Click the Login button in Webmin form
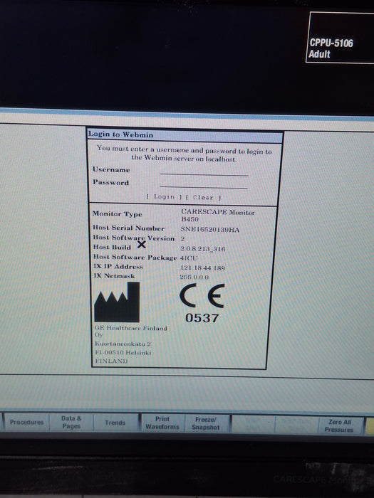The image size is (374, 498). 164,197
